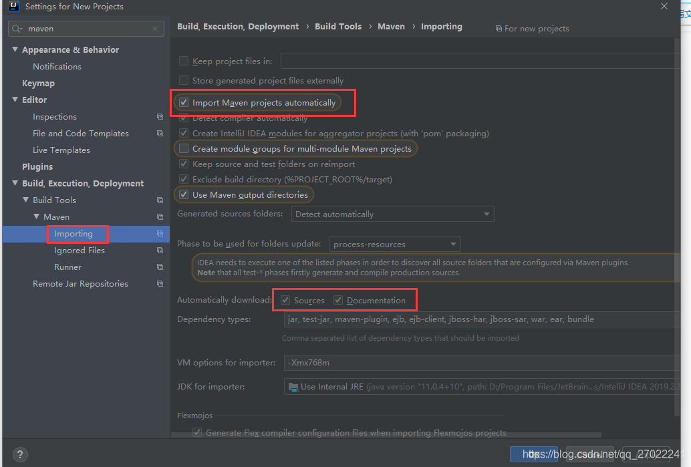The height and width of the screenshot is (467, 691).
Task: Select Ignored Files under Maven
Action: point(80,251)
